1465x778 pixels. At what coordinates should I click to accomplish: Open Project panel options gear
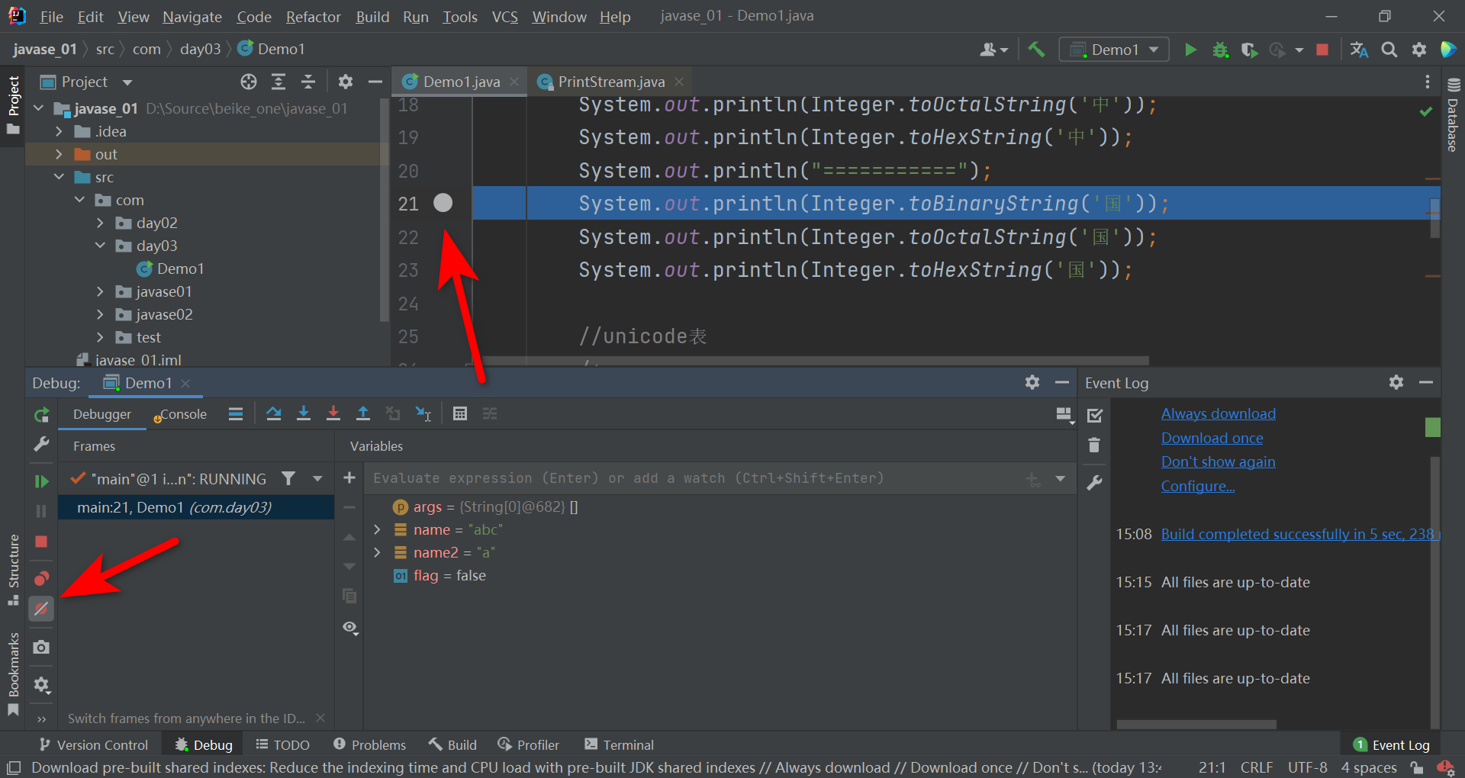tap(346, 82)
